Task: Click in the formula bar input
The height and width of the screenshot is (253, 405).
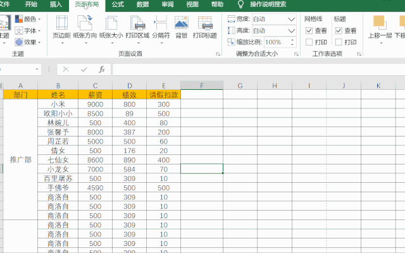Action: point(258,69)
